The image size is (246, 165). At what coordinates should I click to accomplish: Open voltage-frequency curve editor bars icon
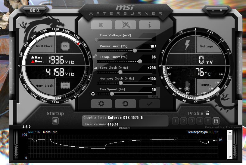point(95,68)
